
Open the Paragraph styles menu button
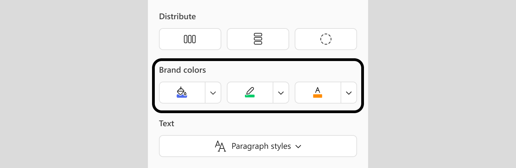click(258, 146)
